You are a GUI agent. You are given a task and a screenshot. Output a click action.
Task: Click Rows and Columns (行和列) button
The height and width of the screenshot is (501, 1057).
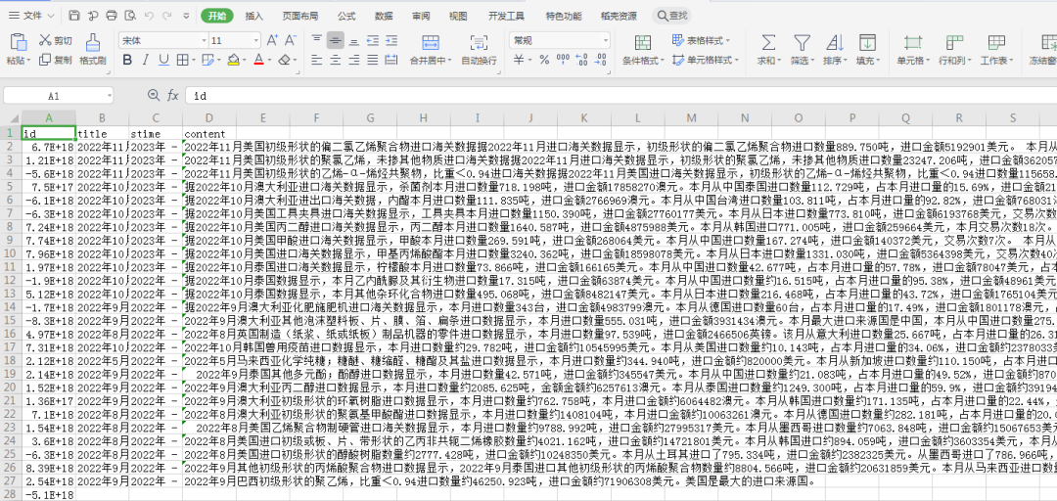click(954, 50)
